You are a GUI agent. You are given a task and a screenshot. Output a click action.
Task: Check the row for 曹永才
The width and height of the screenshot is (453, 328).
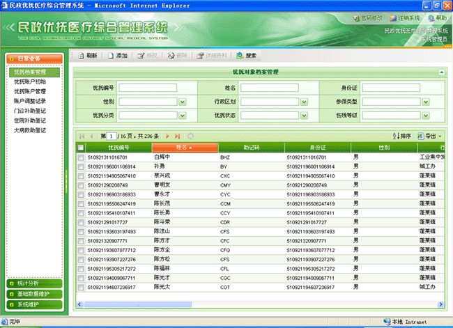[81, 194]
